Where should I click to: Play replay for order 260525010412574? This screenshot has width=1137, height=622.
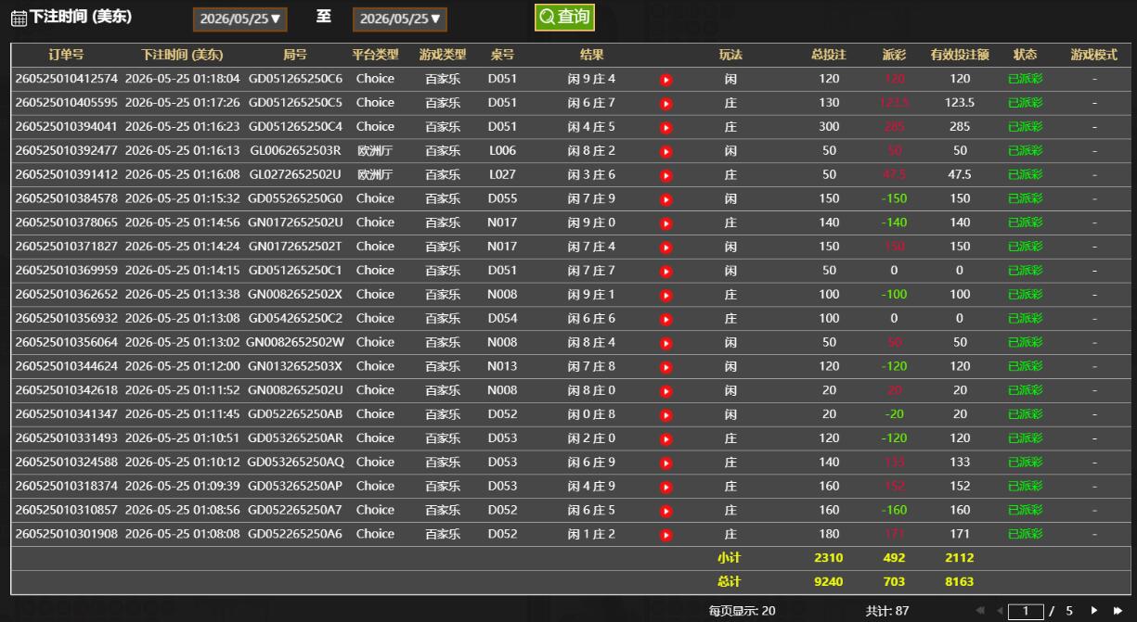click(x=665, y=80)
